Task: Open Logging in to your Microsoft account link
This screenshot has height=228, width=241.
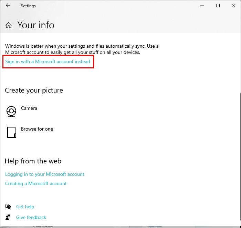Action: tap(45, 174)
